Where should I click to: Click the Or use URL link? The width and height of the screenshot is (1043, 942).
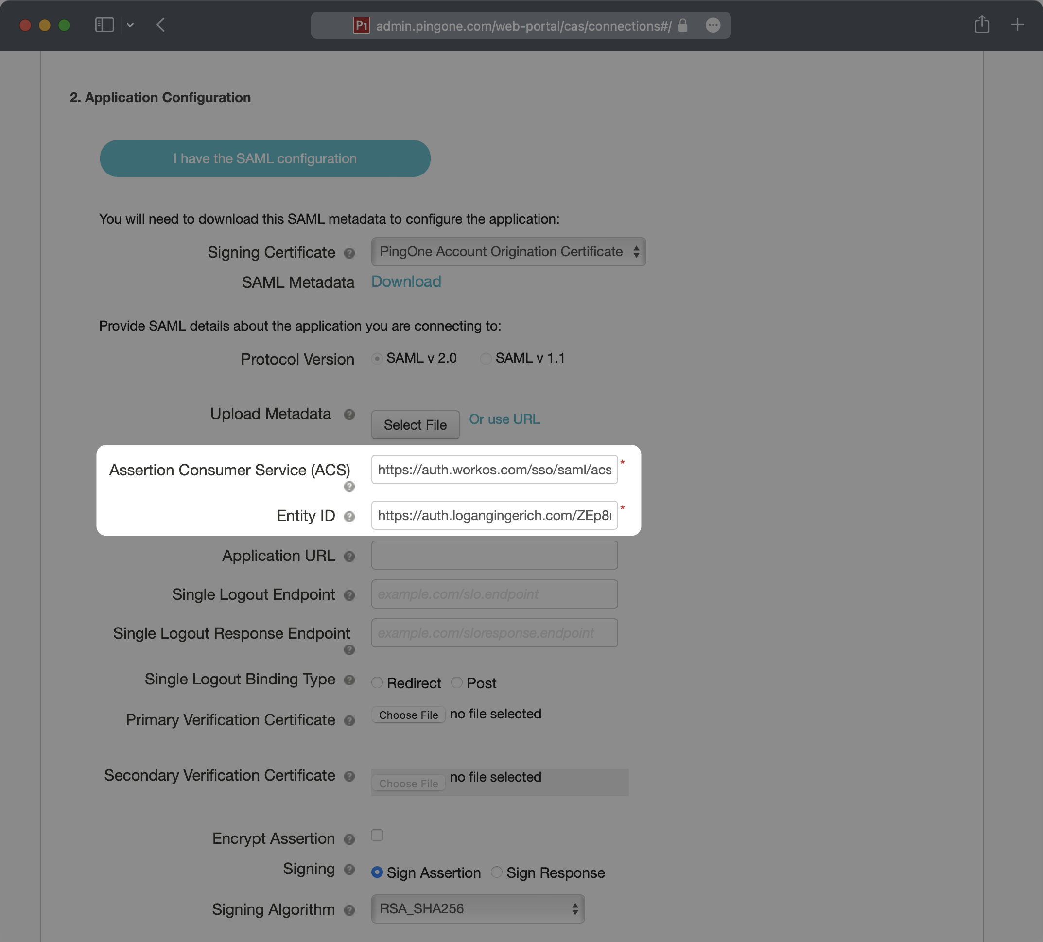pos(504,419)
